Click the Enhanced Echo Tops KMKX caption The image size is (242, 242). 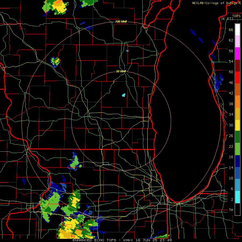[x=122, y=240]
